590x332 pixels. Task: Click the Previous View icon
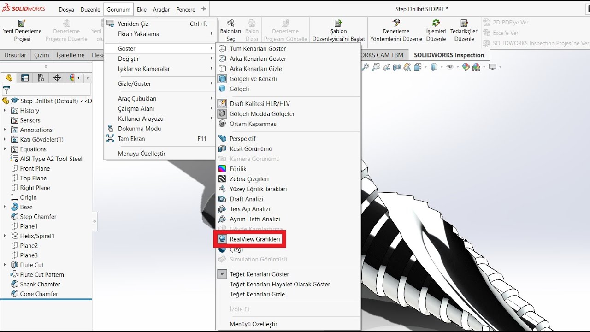click(387, 67)
